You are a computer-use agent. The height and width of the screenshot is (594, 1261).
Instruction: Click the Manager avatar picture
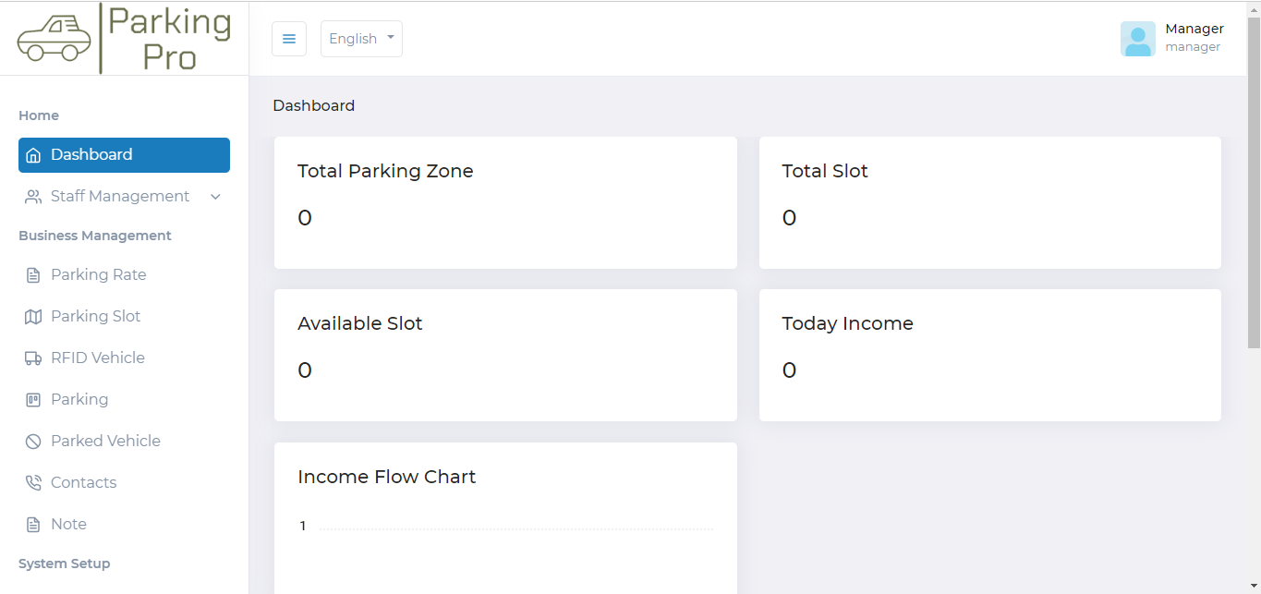[1137, 39]
